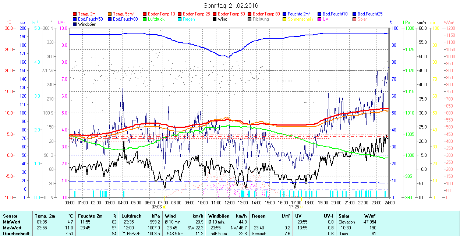Click the red Temp. 2m legend swatch
Image resolution: width=460 pixels, height=236 pixels.
tap(75, 14)
